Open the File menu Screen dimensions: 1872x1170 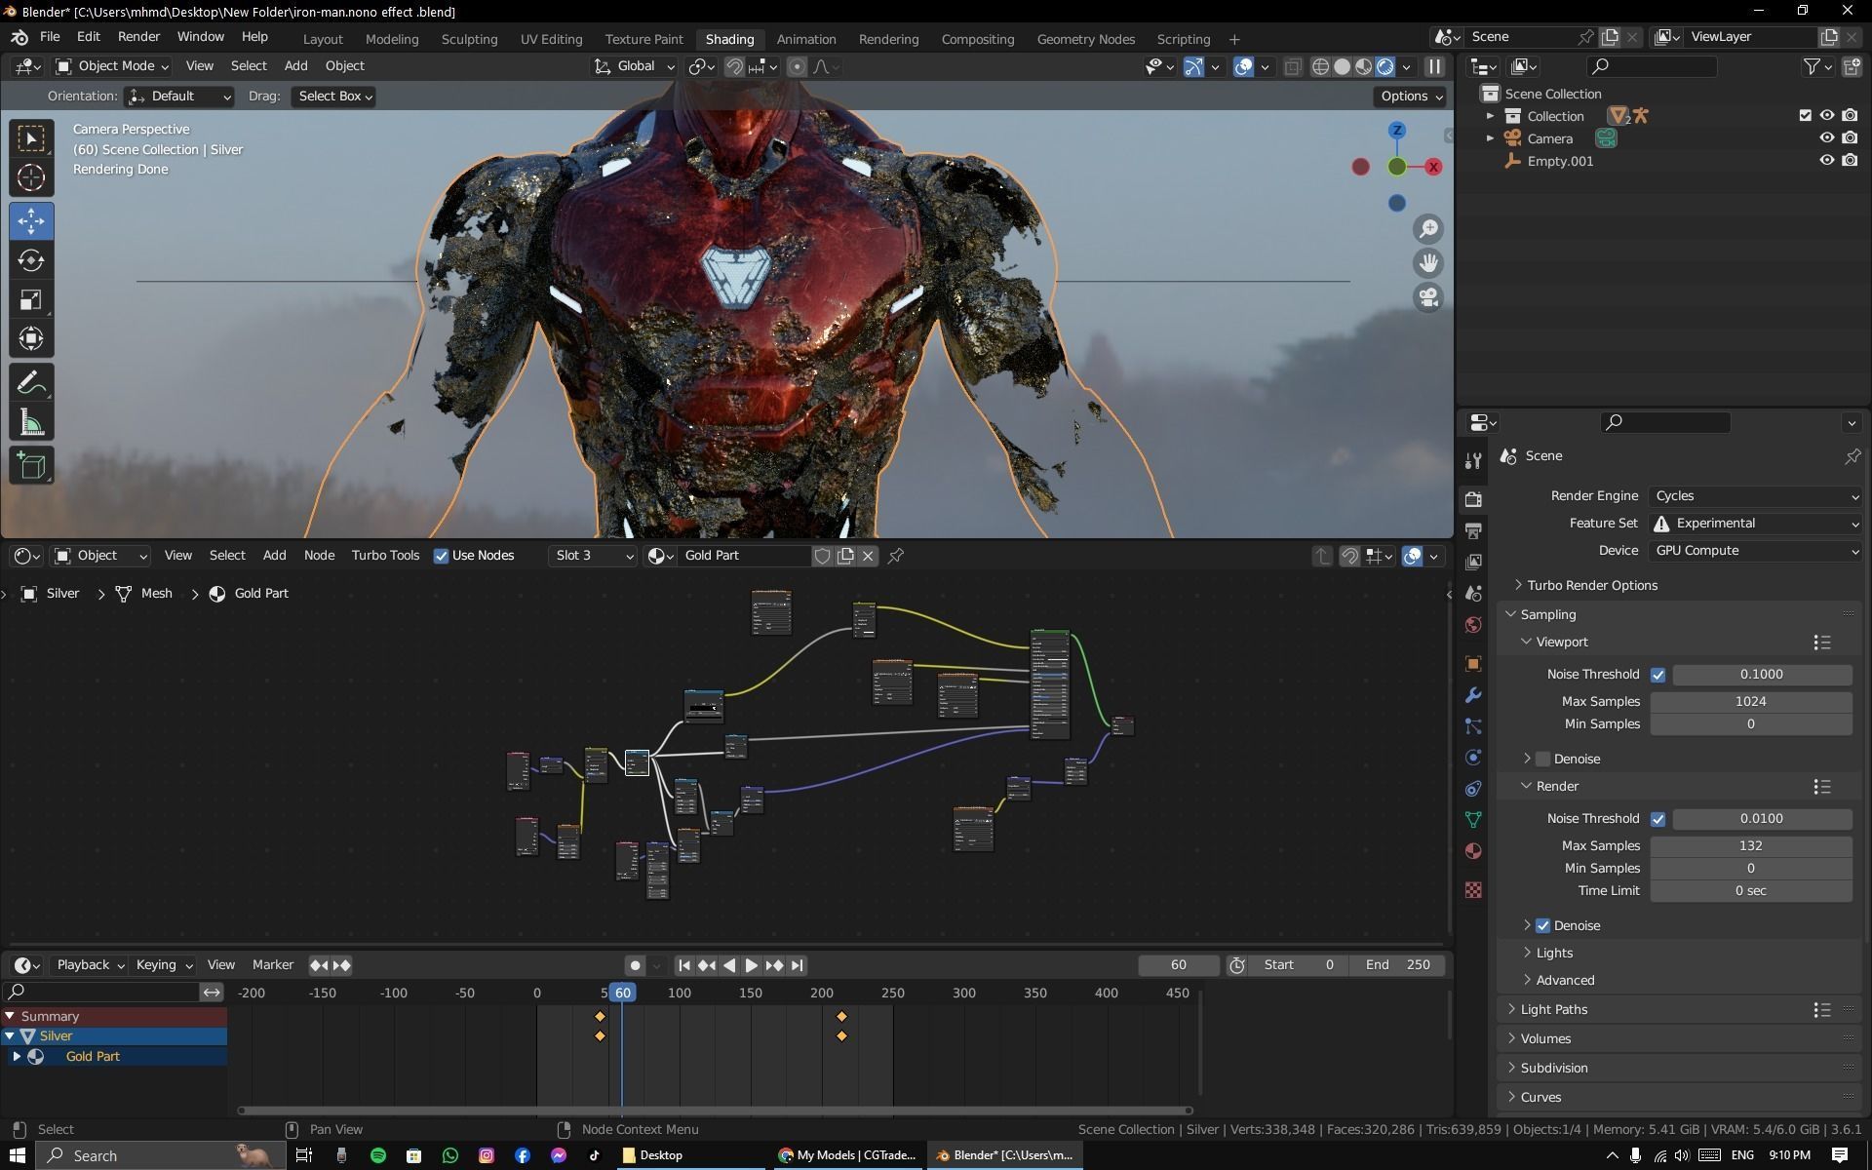coord(50,37)
